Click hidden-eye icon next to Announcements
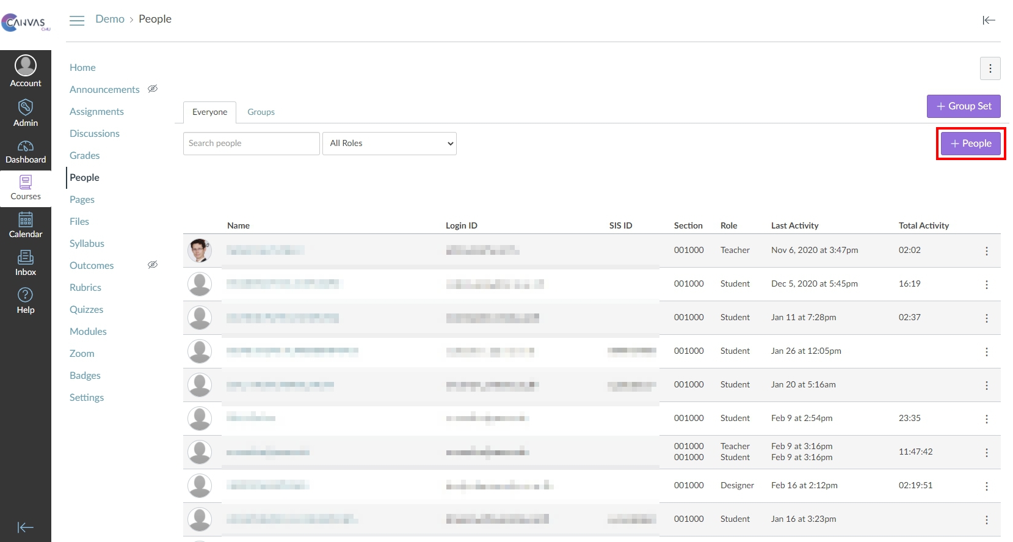1013x542 pixels. pos(153,89)
